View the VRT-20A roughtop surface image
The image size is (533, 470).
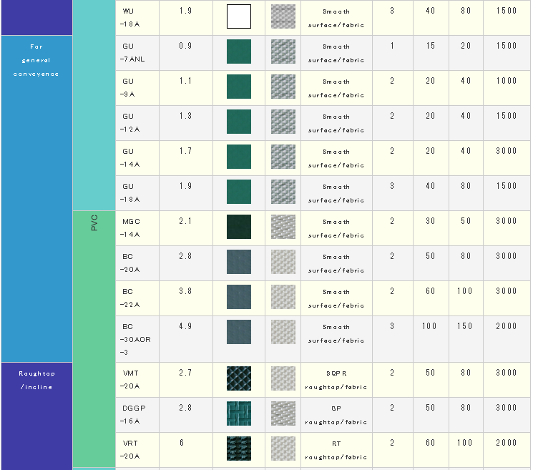click(238, 449)
